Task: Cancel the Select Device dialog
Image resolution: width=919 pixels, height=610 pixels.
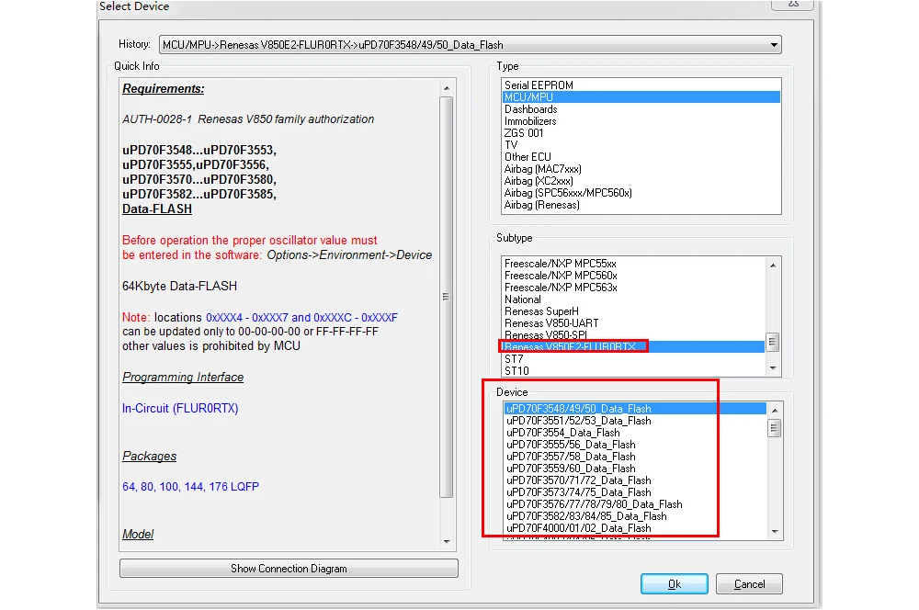Action: [749, 584]
